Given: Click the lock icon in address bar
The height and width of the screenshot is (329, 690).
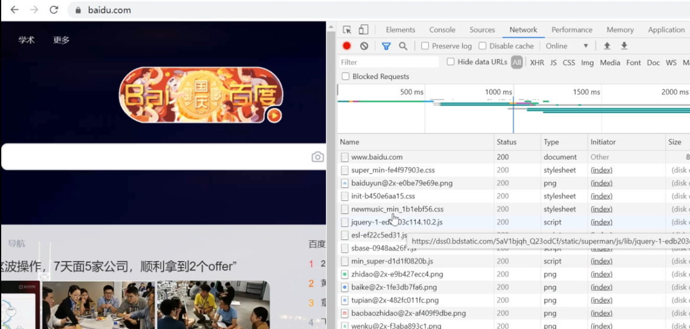Looking at the screenshot, I should pos(79,10).
